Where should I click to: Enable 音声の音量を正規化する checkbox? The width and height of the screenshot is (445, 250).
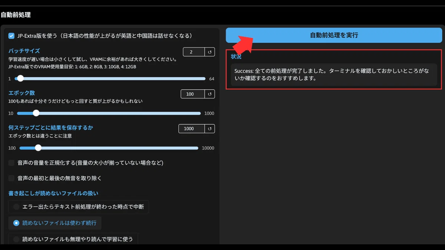coord(11,163)
